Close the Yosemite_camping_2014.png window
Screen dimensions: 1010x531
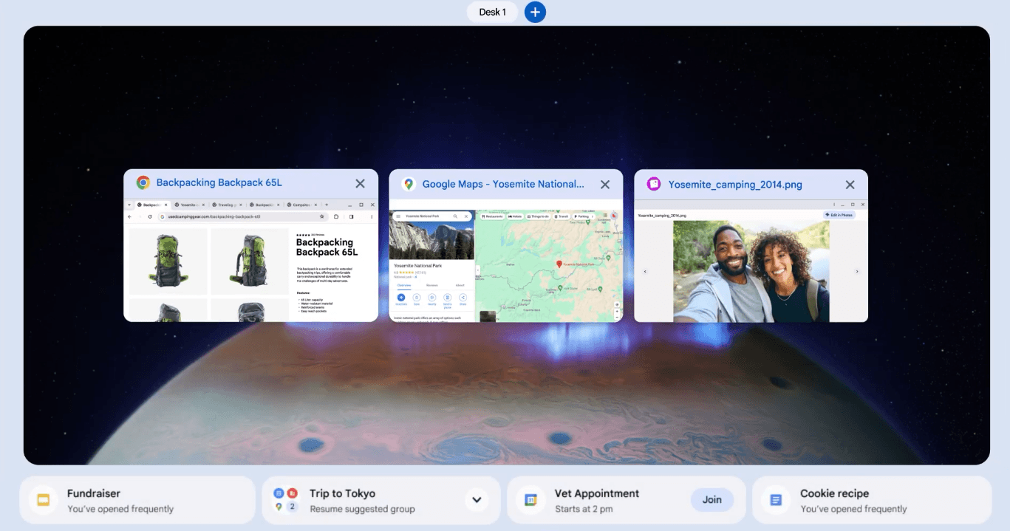coord(850,185)
